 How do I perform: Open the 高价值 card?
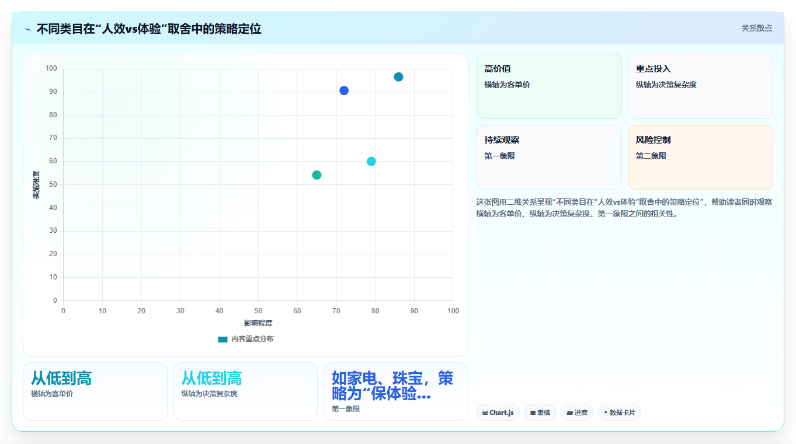click(x=549, y=86)
